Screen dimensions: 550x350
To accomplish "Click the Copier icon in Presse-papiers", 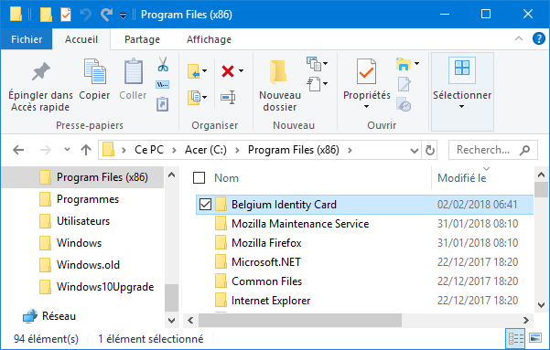I will pyautogui.click(x=94, y=71).
